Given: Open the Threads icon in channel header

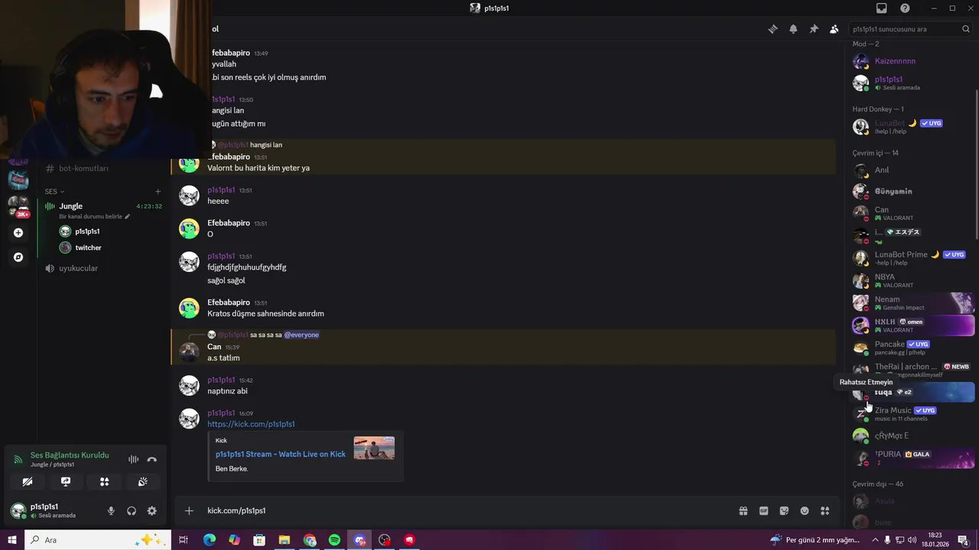Looking at the screenshot, I should click(772, 29).
